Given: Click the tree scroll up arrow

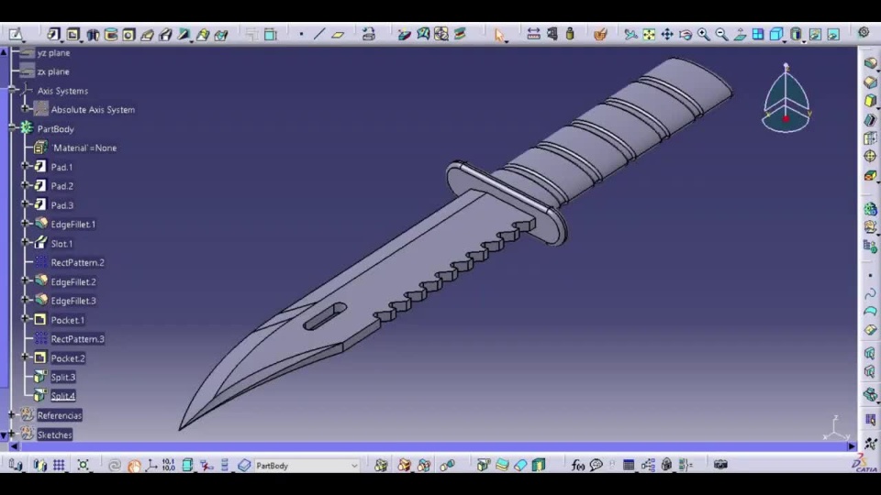Looking at the screenshot, I should pyautogui.click(x=4, y=51).
